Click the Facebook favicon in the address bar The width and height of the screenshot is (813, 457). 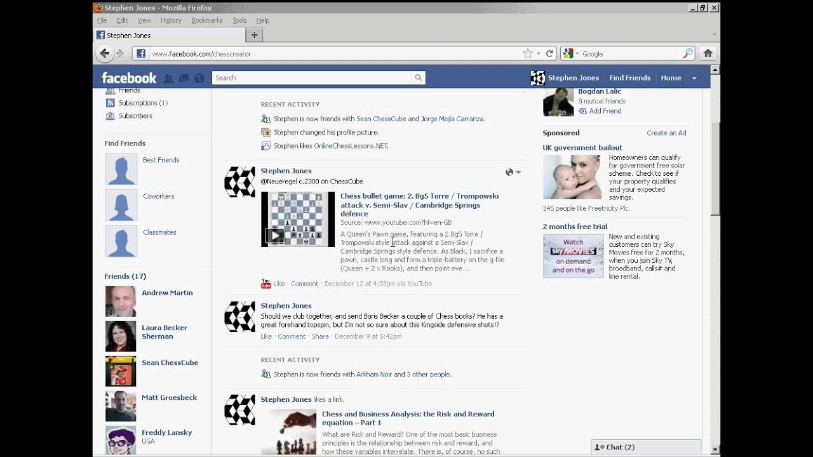[x=141, y=54]
